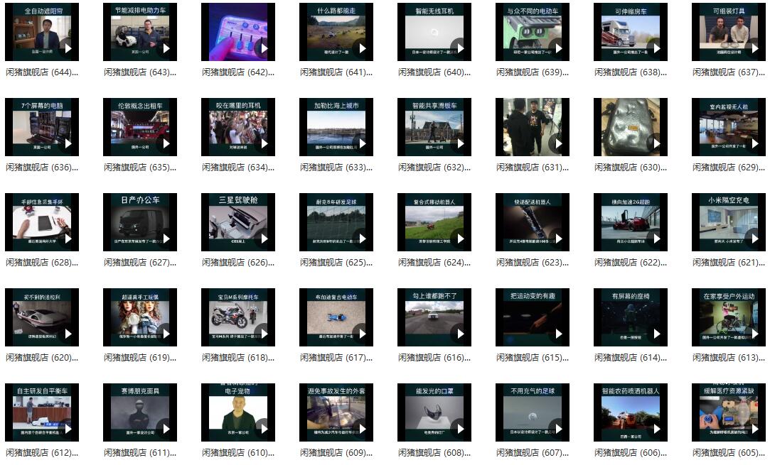
Task: Click play icon on 日产办公车 video (627)
Action: pyautogui.click(x=166, y=239)
